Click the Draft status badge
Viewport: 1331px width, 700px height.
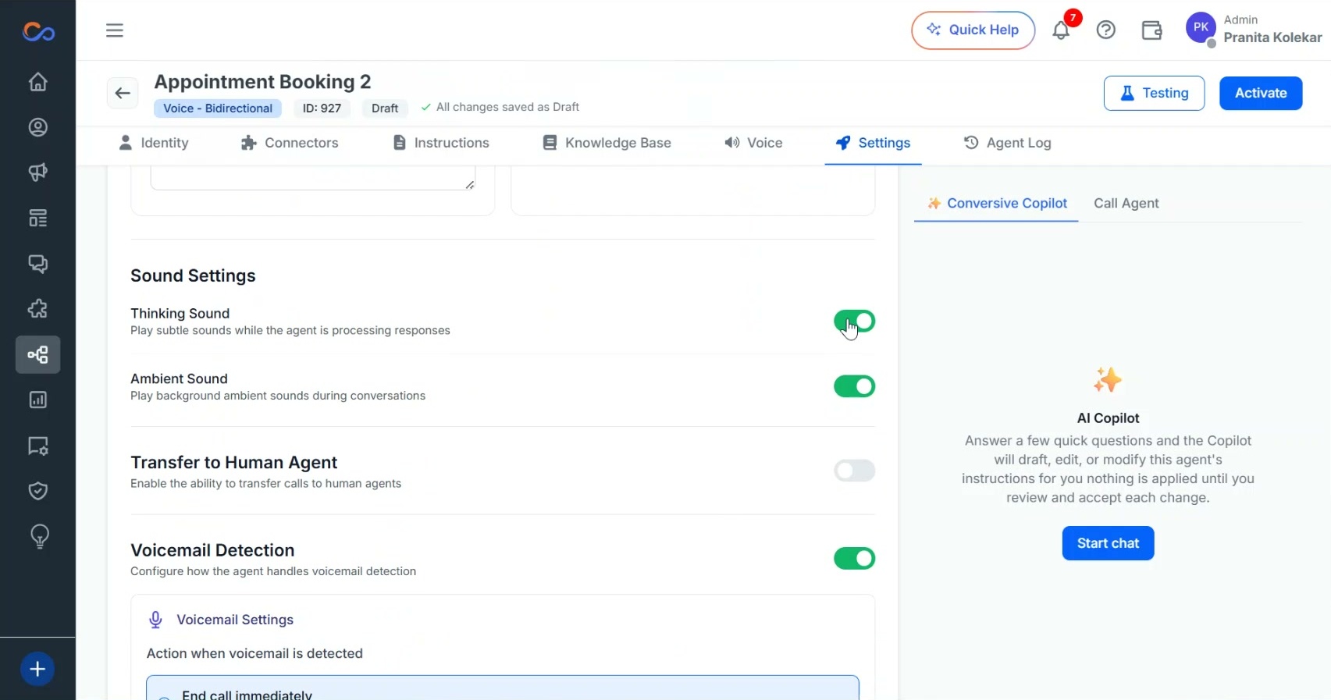pos(385,108)
